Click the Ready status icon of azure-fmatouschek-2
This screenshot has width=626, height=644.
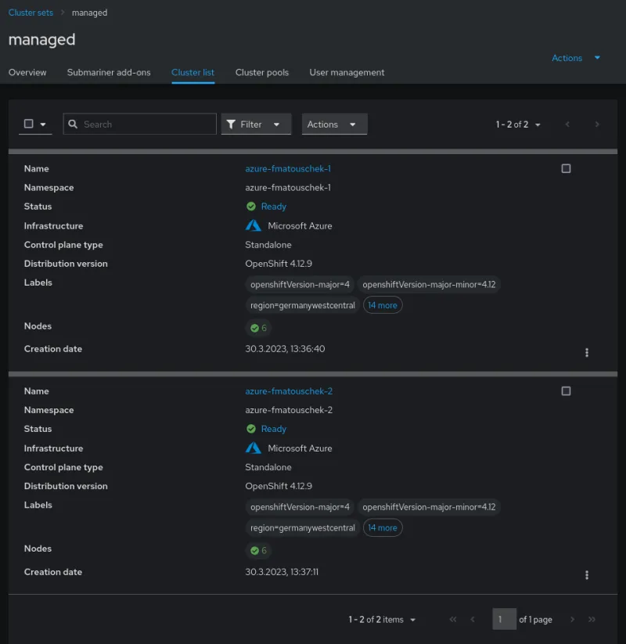coord(251,429)
